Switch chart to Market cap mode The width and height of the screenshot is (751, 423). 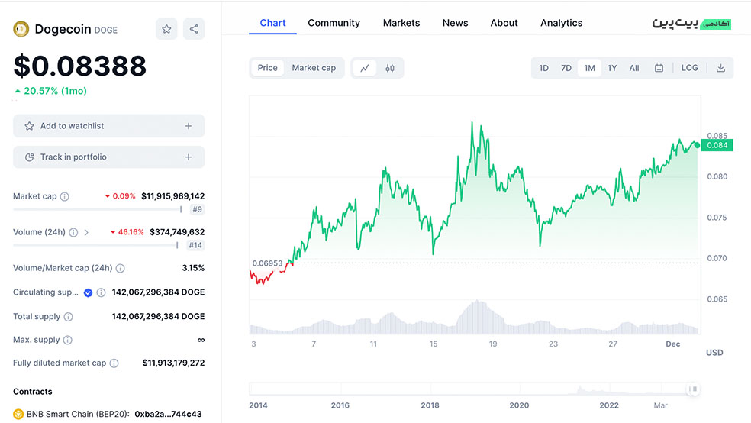[314, 68]
